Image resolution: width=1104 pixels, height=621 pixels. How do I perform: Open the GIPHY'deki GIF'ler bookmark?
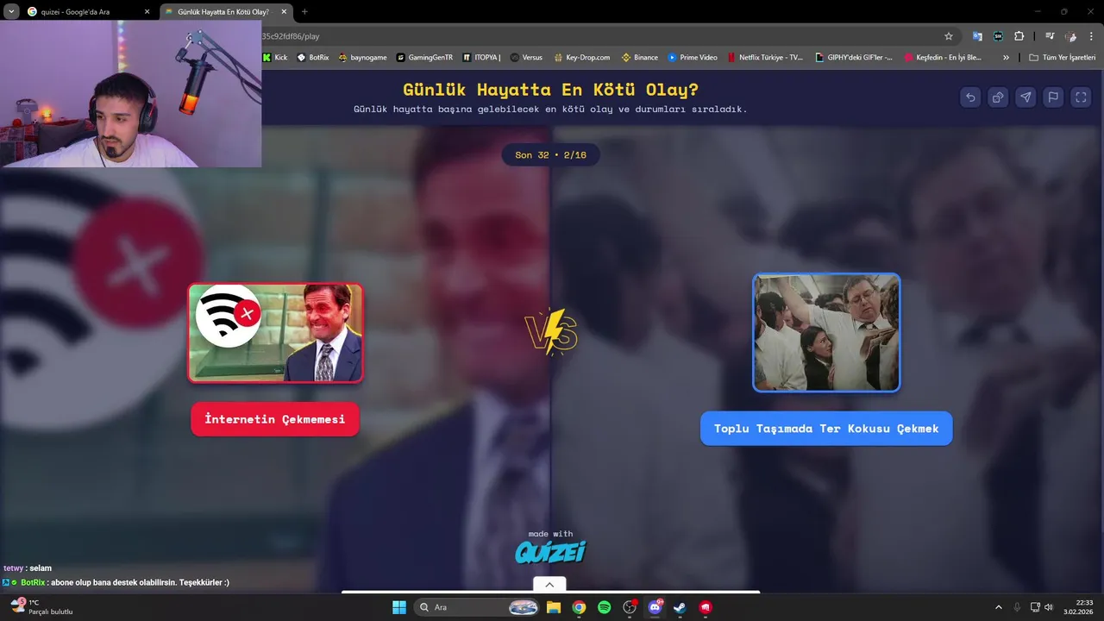pyautogui.click(x=854, y=58)
